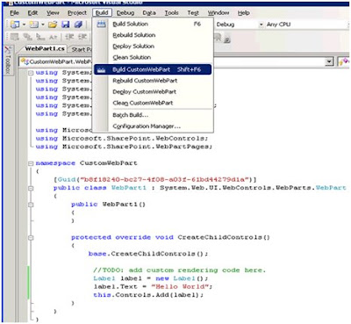Click the Toolbox hammer and wrench icon

click(x=8, y=50)
